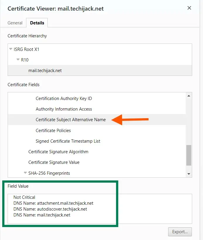Image resolution: width=203 pixels, height=240 pixels.
Task: Select mail.techijack.net in hierarchy
Action: [x=45, y=71]
